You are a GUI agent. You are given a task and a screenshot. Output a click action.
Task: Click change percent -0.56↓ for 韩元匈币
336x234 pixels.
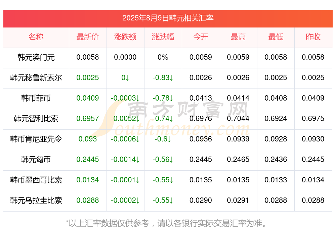click(163, 159)
